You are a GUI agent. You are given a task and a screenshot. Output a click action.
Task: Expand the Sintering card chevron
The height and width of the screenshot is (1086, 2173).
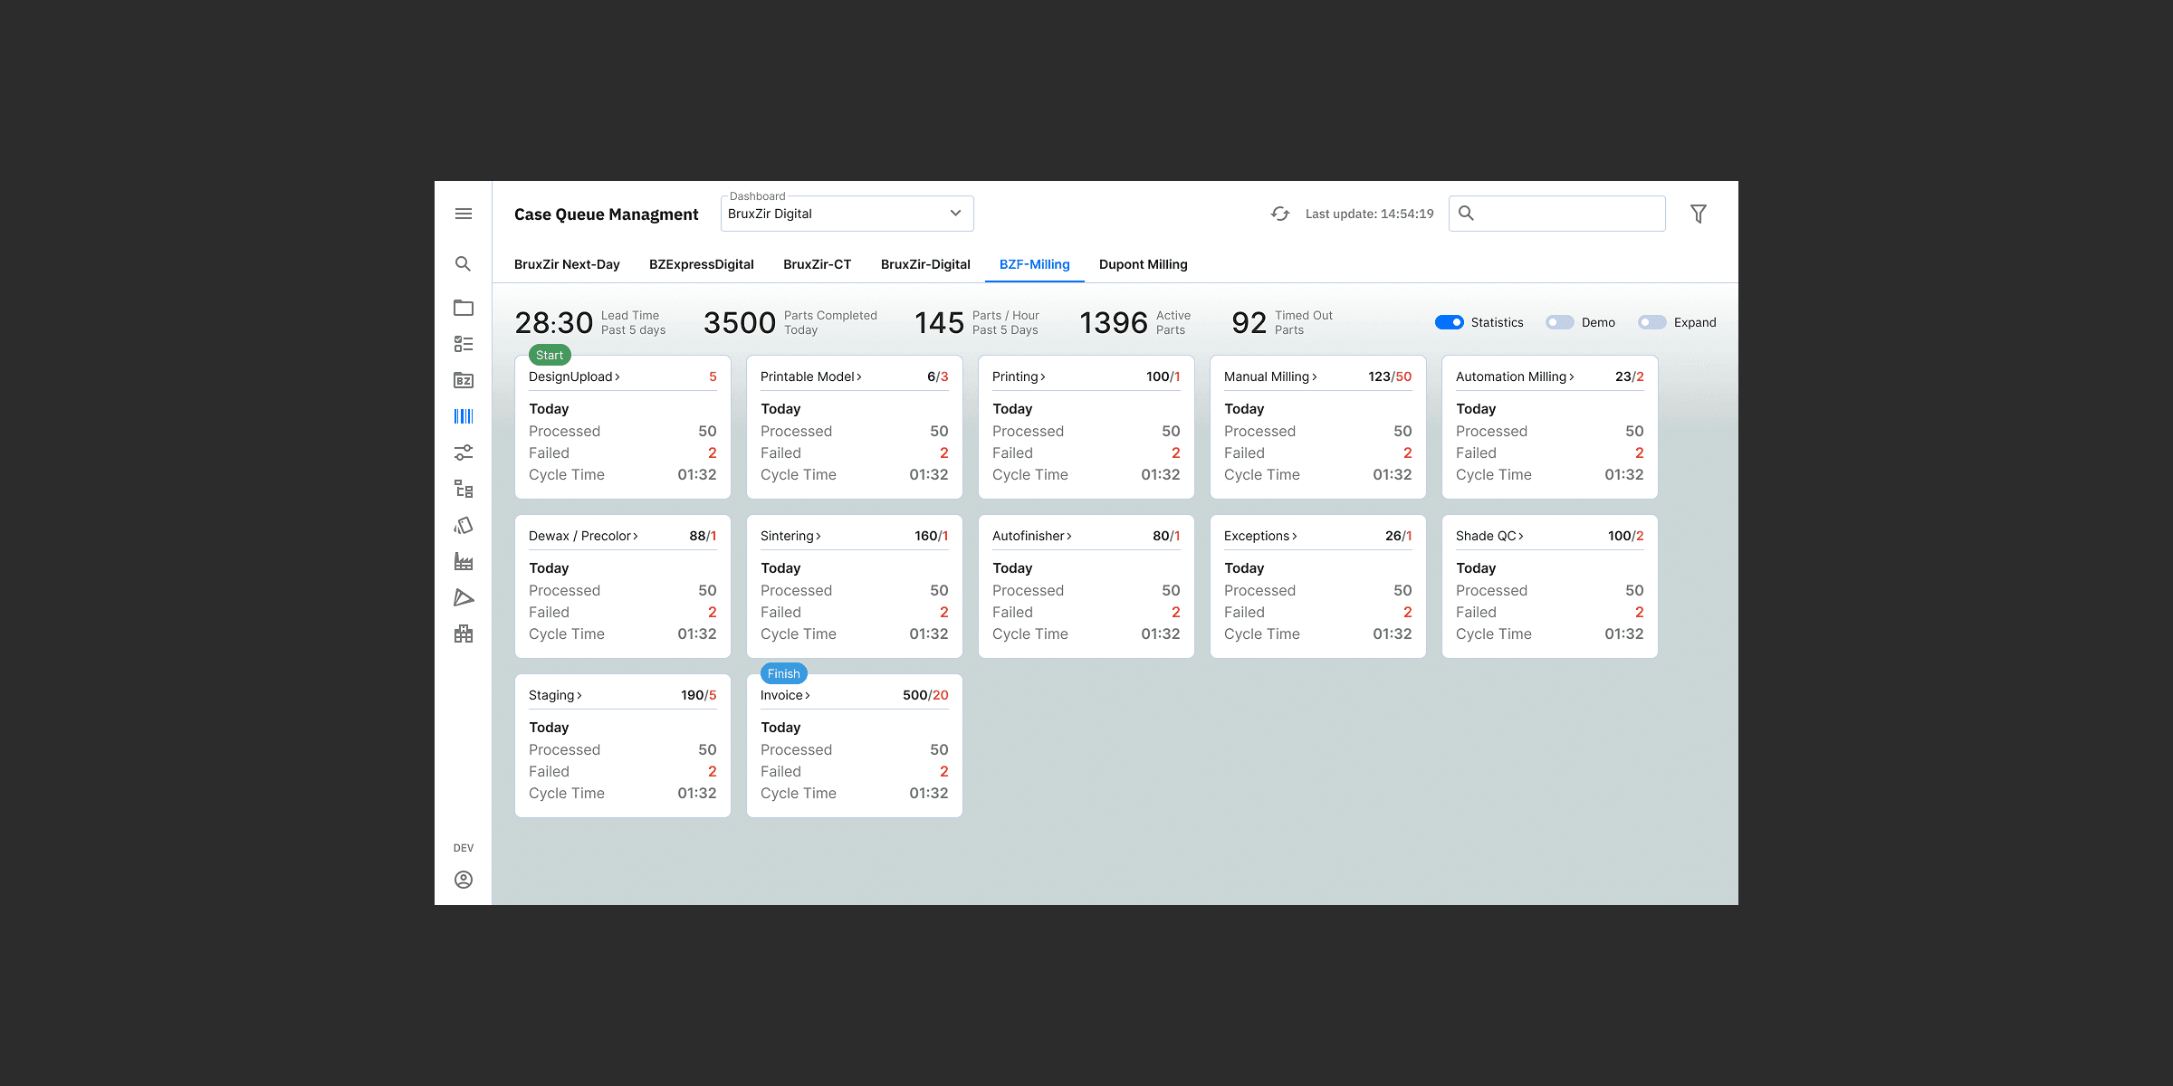[x=818, y=536]
